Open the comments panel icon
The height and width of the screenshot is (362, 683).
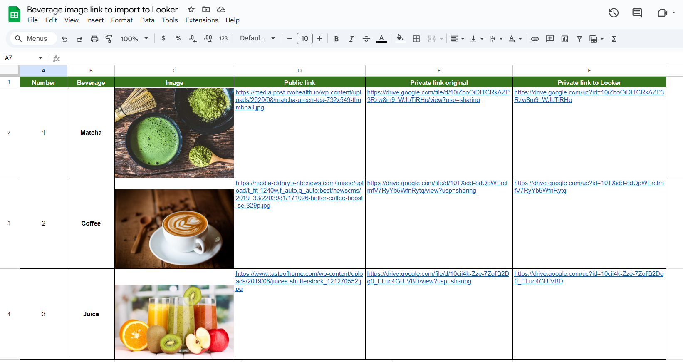coord(637,13)
